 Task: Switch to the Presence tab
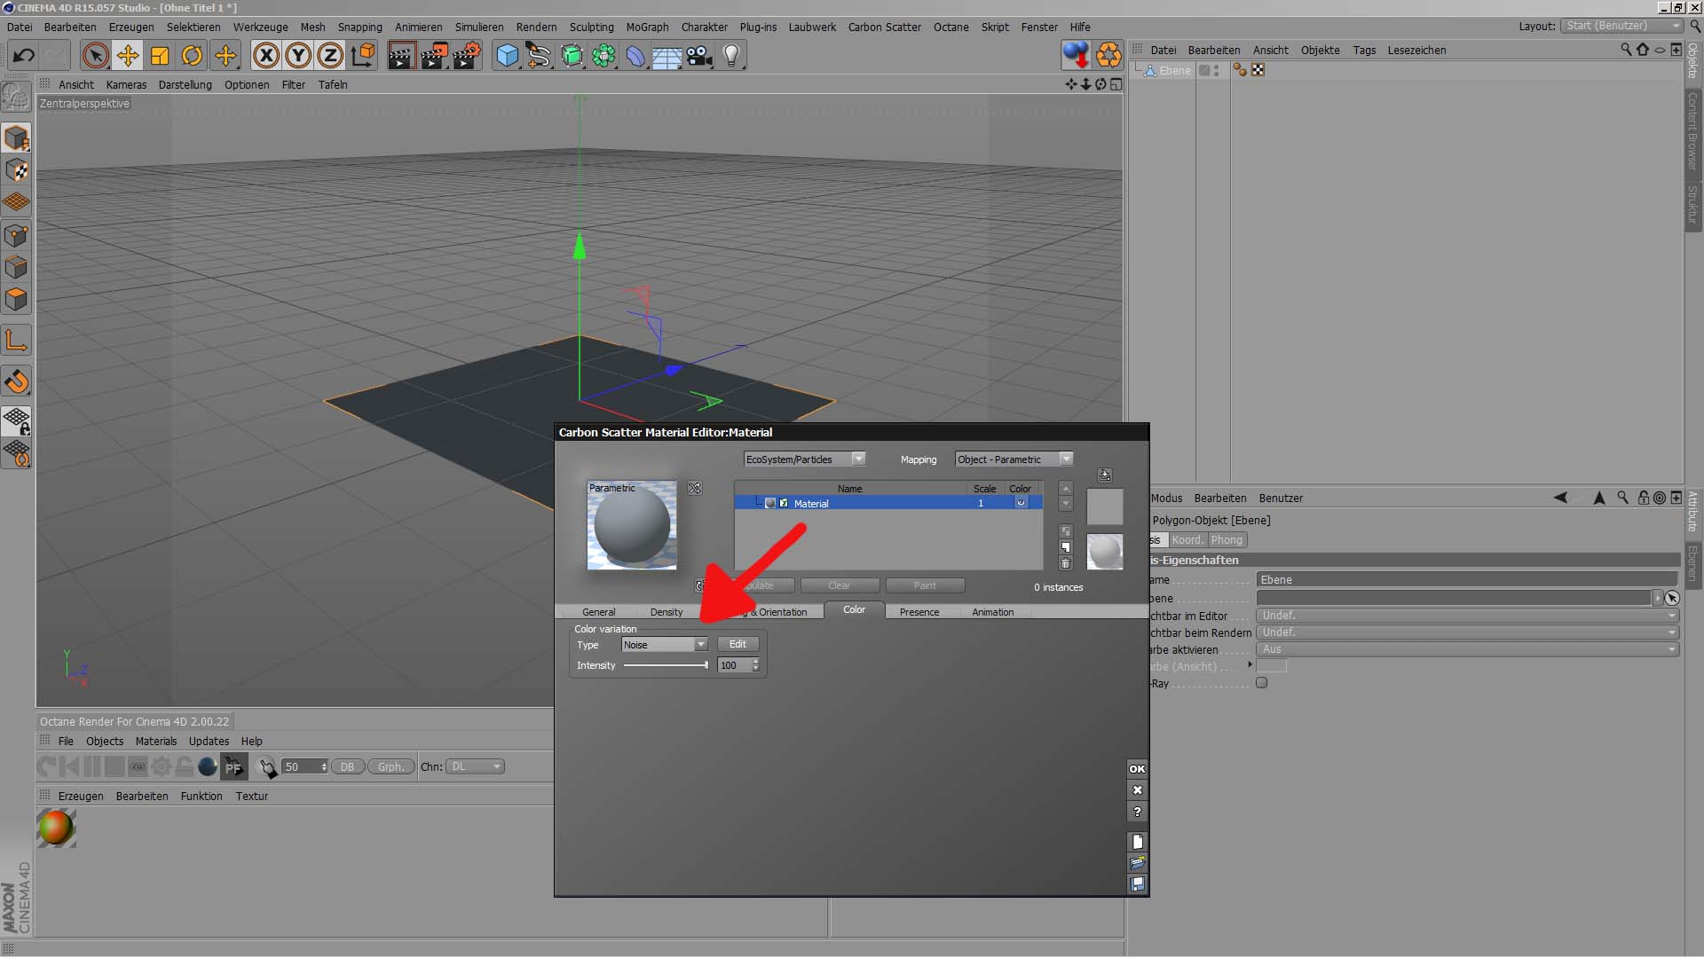pos(919,612)
